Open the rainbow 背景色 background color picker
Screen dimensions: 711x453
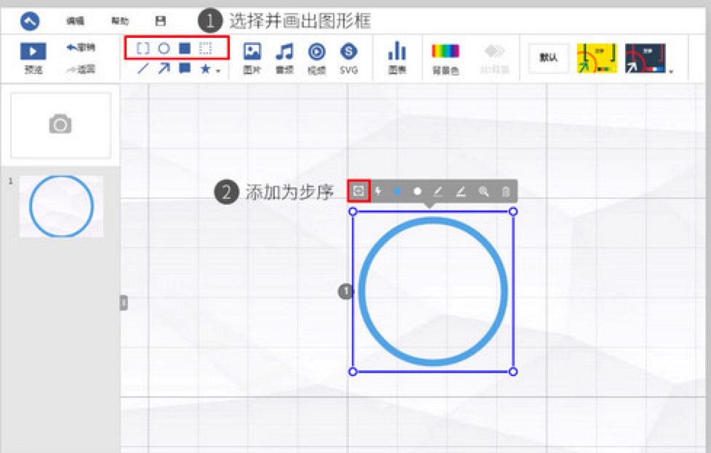click(445, 58)
